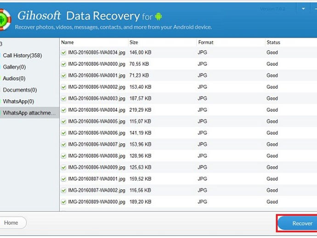Uncheck IMG-20160809-WA0000.jpg checkbox
This screenshot has height=238, width=317.
64,202
